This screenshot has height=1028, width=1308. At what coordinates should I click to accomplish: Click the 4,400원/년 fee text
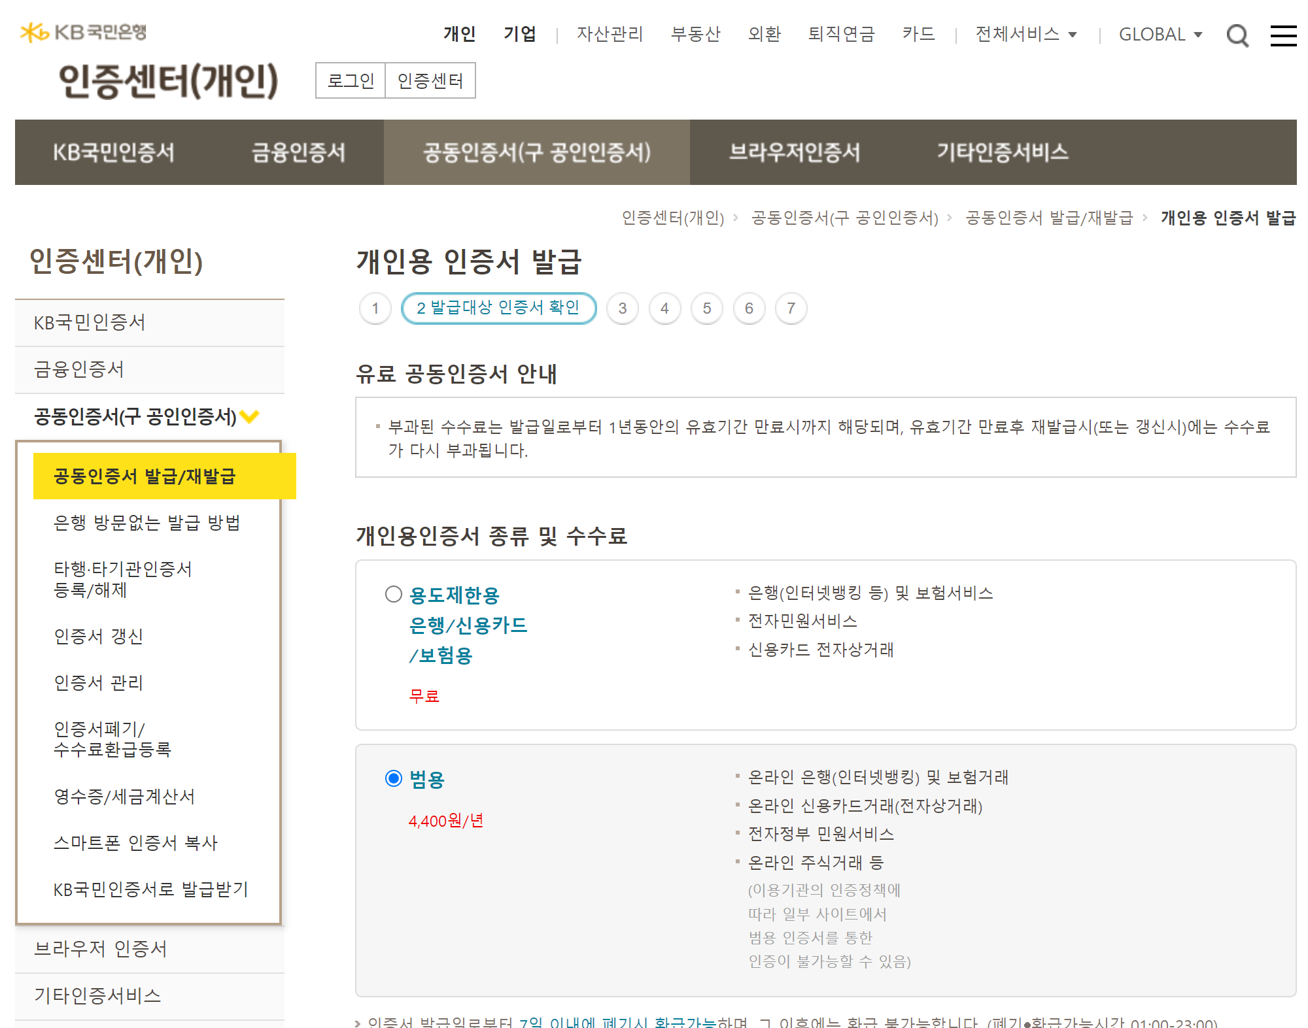[x=446, y=821]
